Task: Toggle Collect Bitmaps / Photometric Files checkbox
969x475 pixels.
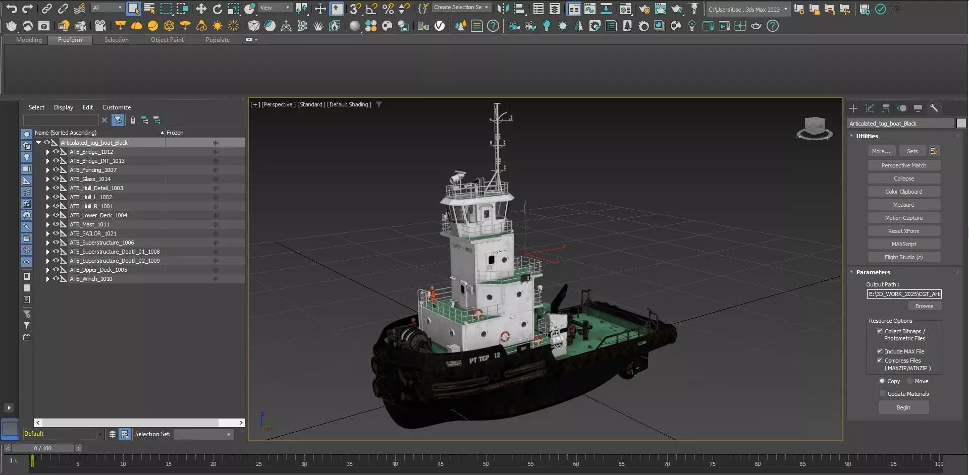Action: pos(880,331)
